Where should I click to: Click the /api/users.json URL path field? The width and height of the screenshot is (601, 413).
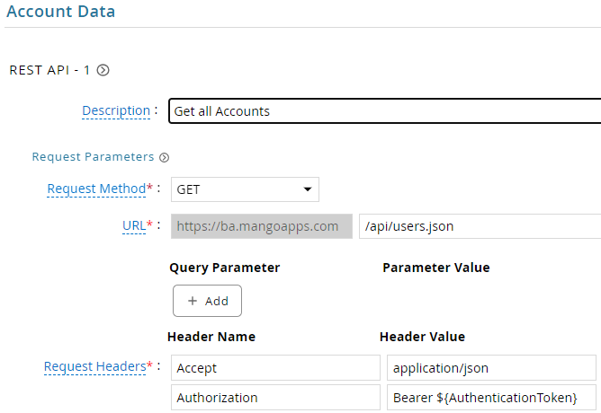480,226
